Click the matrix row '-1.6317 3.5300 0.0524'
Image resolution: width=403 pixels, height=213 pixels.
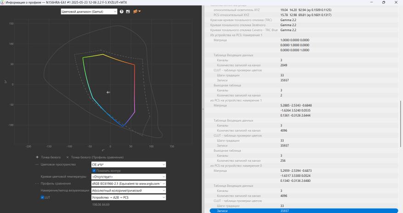click(304, 176)
